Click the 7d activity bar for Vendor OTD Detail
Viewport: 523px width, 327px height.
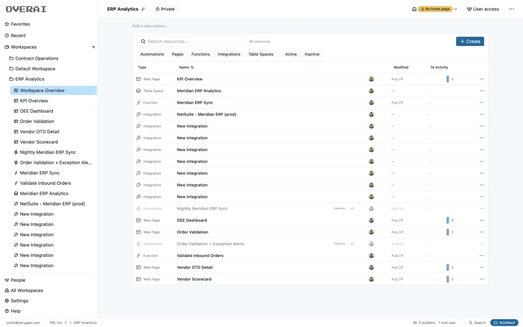(x=448, y=267)
